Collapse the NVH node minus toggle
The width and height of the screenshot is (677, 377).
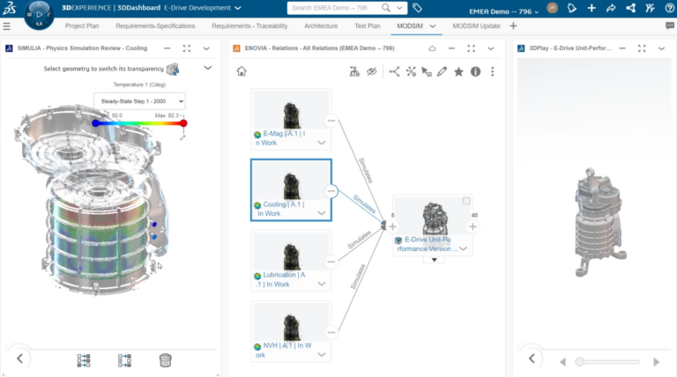point(331,333)
